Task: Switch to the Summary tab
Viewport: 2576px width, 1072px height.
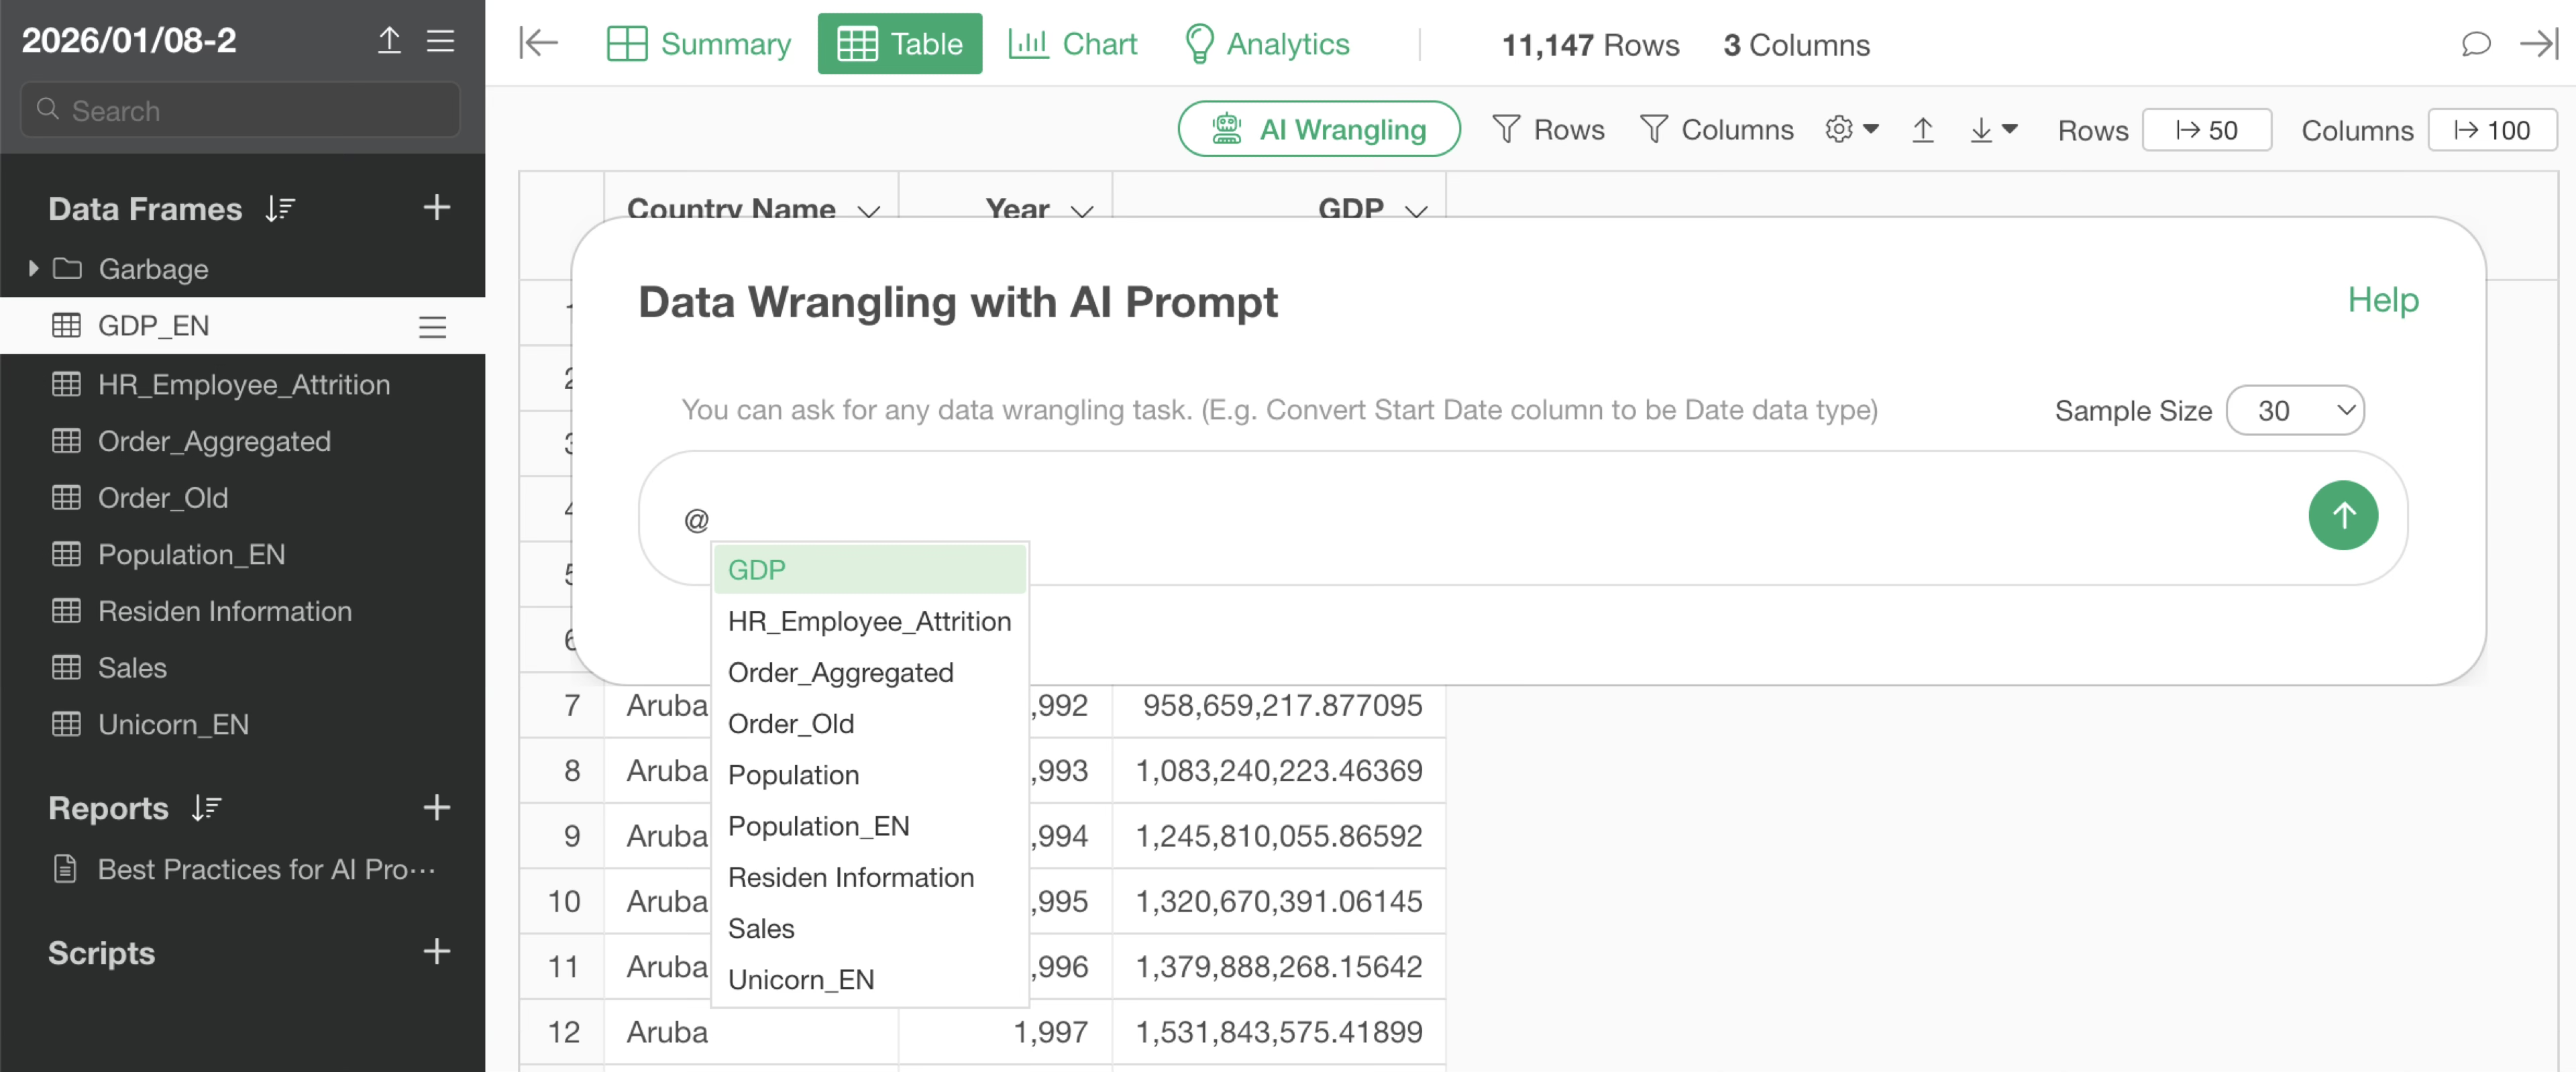Action: [x=699, y=44]
